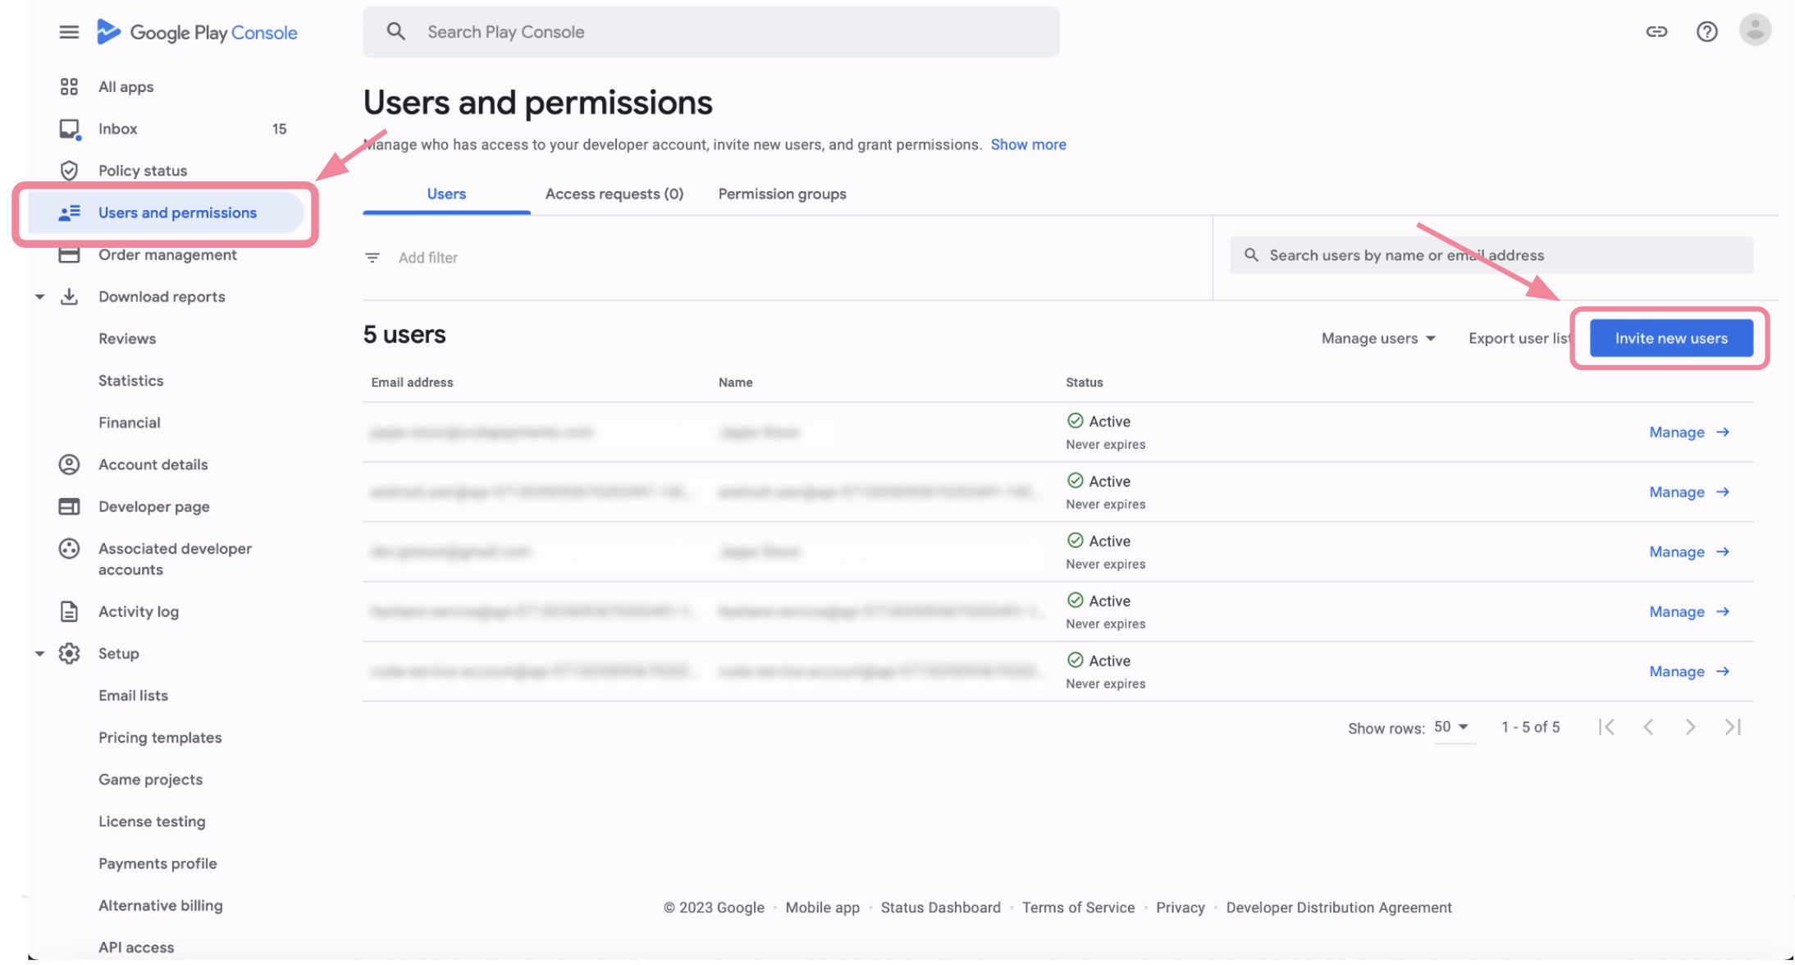Click the Google Play Console logo
The image size is (1795, 965).
coord(197,32)
